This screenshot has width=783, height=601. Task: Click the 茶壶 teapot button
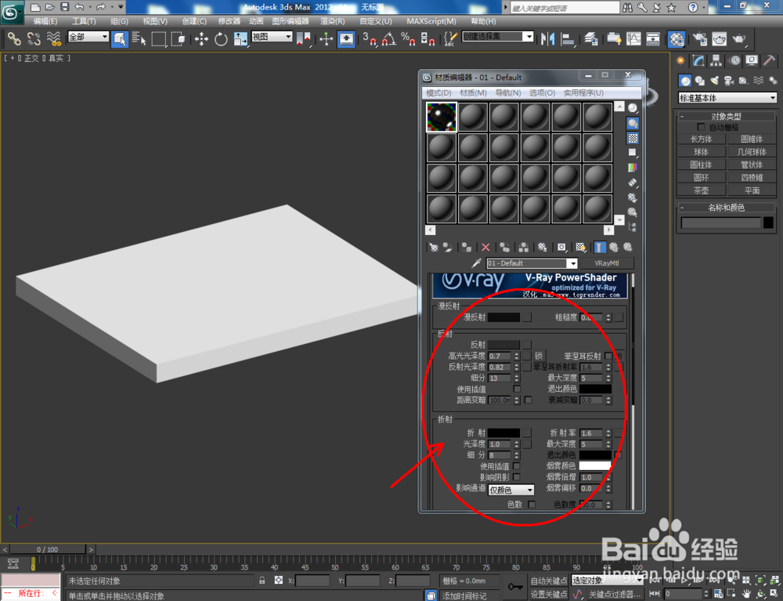tap(701, 190)
